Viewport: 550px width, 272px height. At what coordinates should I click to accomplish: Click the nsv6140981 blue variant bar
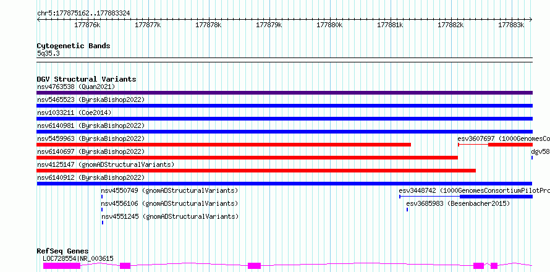284,132
